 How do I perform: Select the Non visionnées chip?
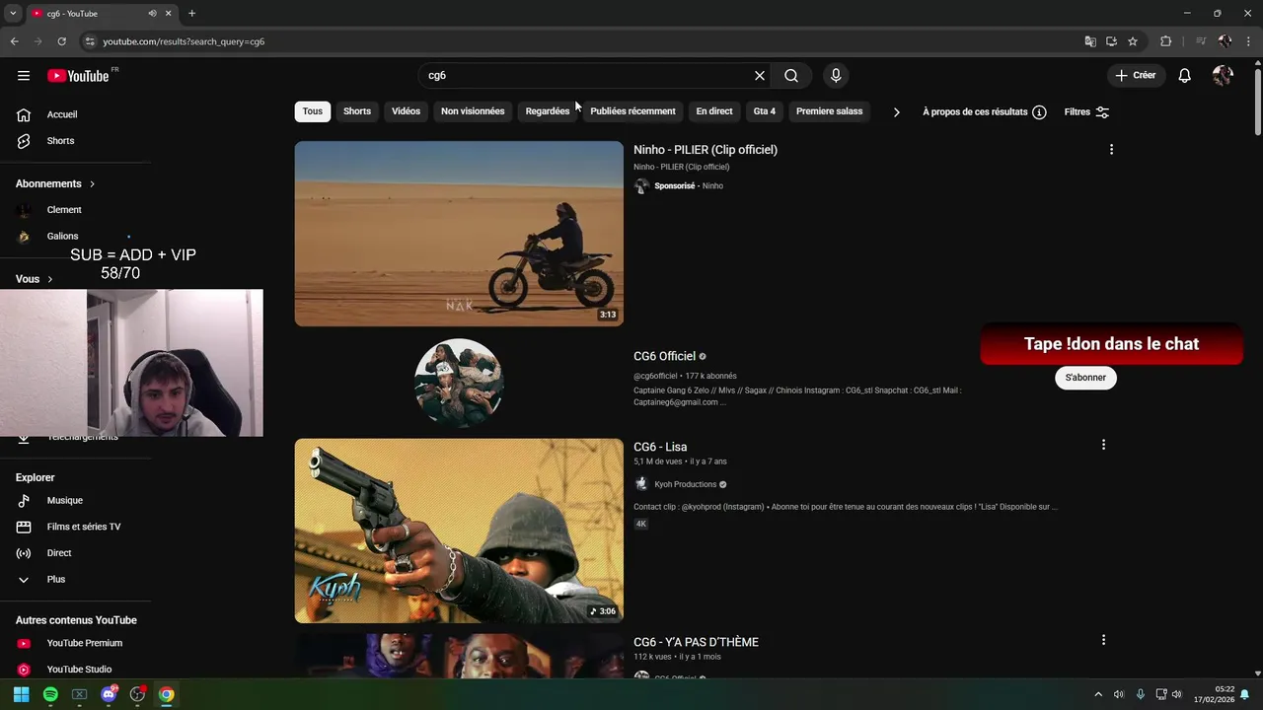[x=473, y=111]
